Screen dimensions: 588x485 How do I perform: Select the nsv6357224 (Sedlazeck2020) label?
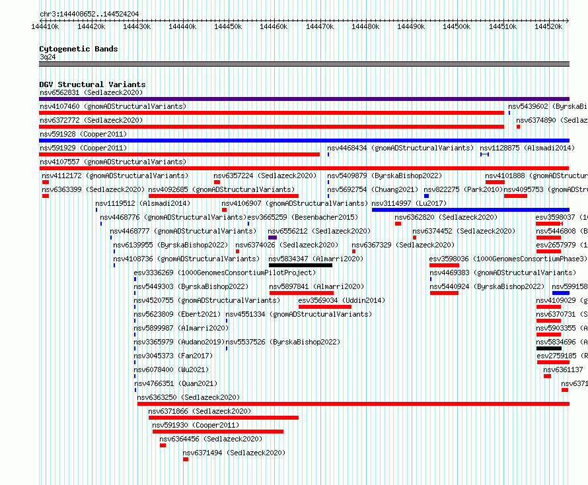tap(265, 176)
